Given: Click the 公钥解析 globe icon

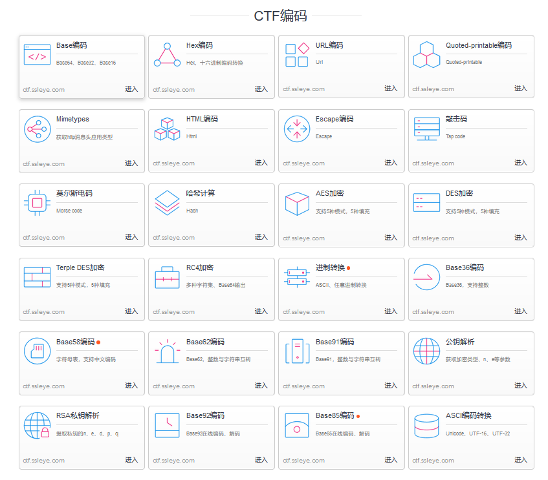Looking at the screenshot, I should (x=427, y=351).
